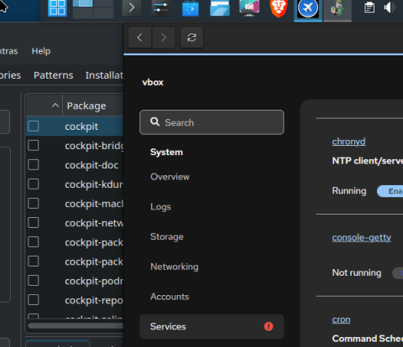Click the red alert icon beside Services

(x=269, y=326)
